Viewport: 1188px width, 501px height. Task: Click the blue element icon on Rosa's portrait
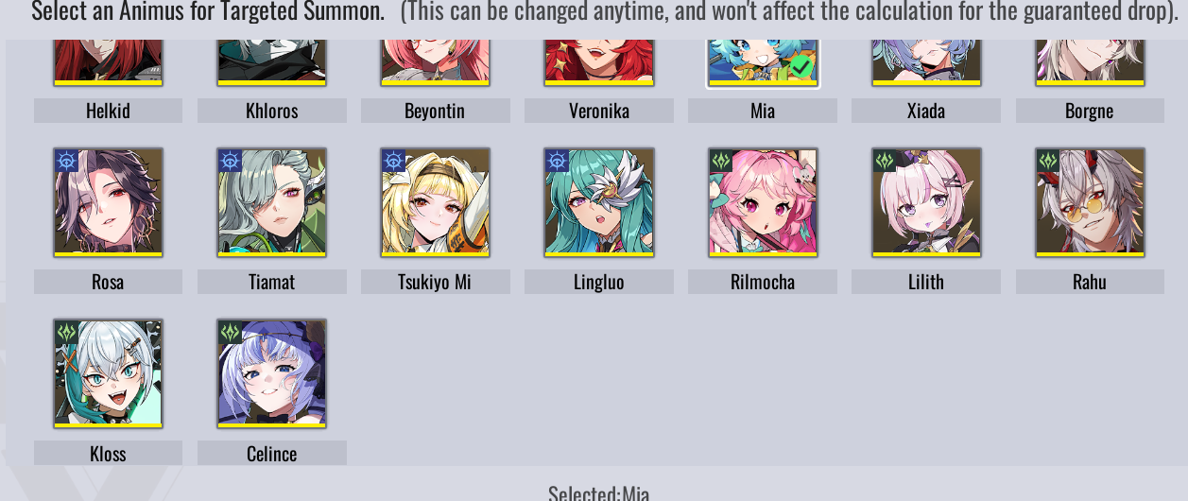pos(66,161)
